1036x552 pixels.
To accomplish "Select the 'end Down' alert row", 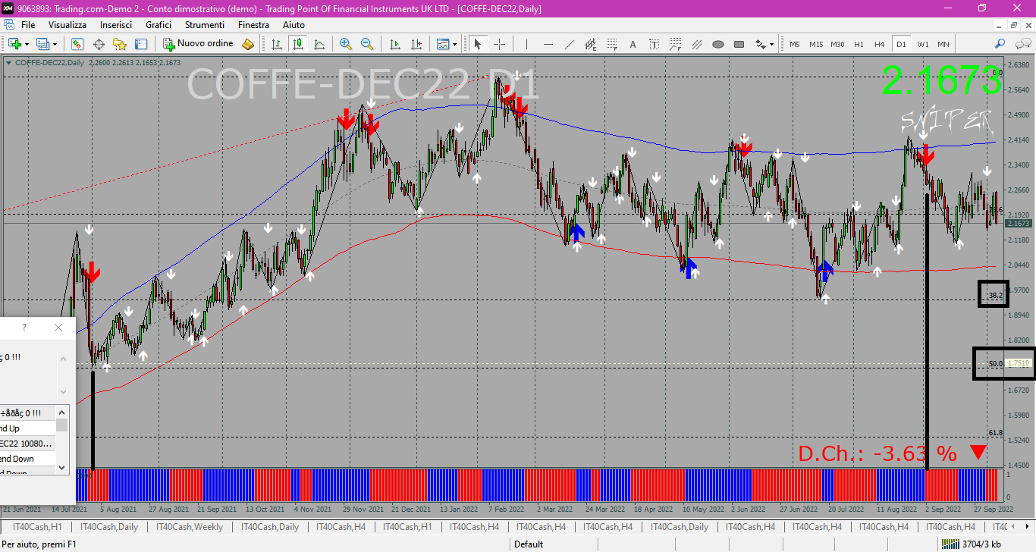I will 28,459.
